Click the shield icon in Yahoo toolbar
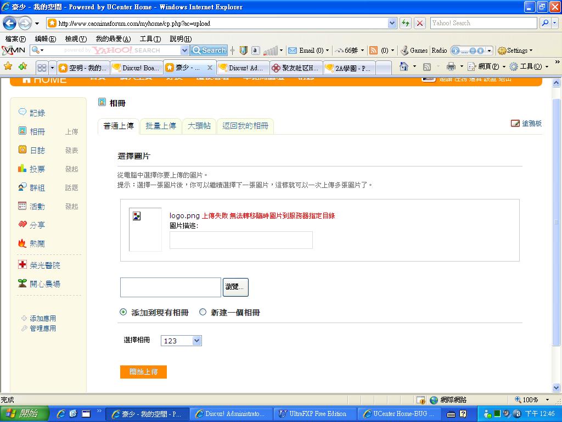 point(243,50)
